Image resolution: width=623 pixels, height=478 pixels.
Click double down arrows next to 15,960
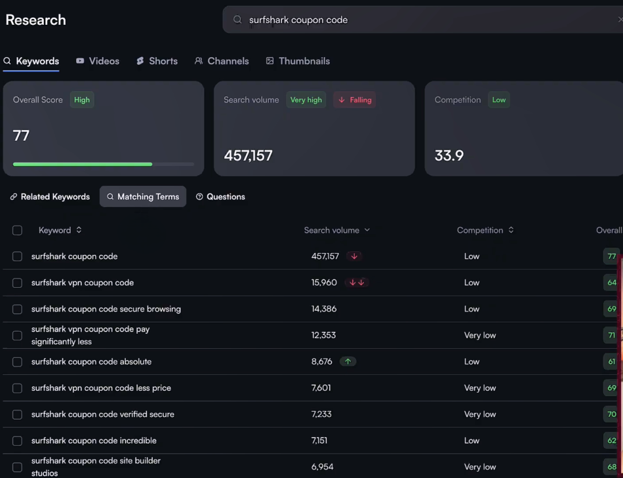point(357,283)
